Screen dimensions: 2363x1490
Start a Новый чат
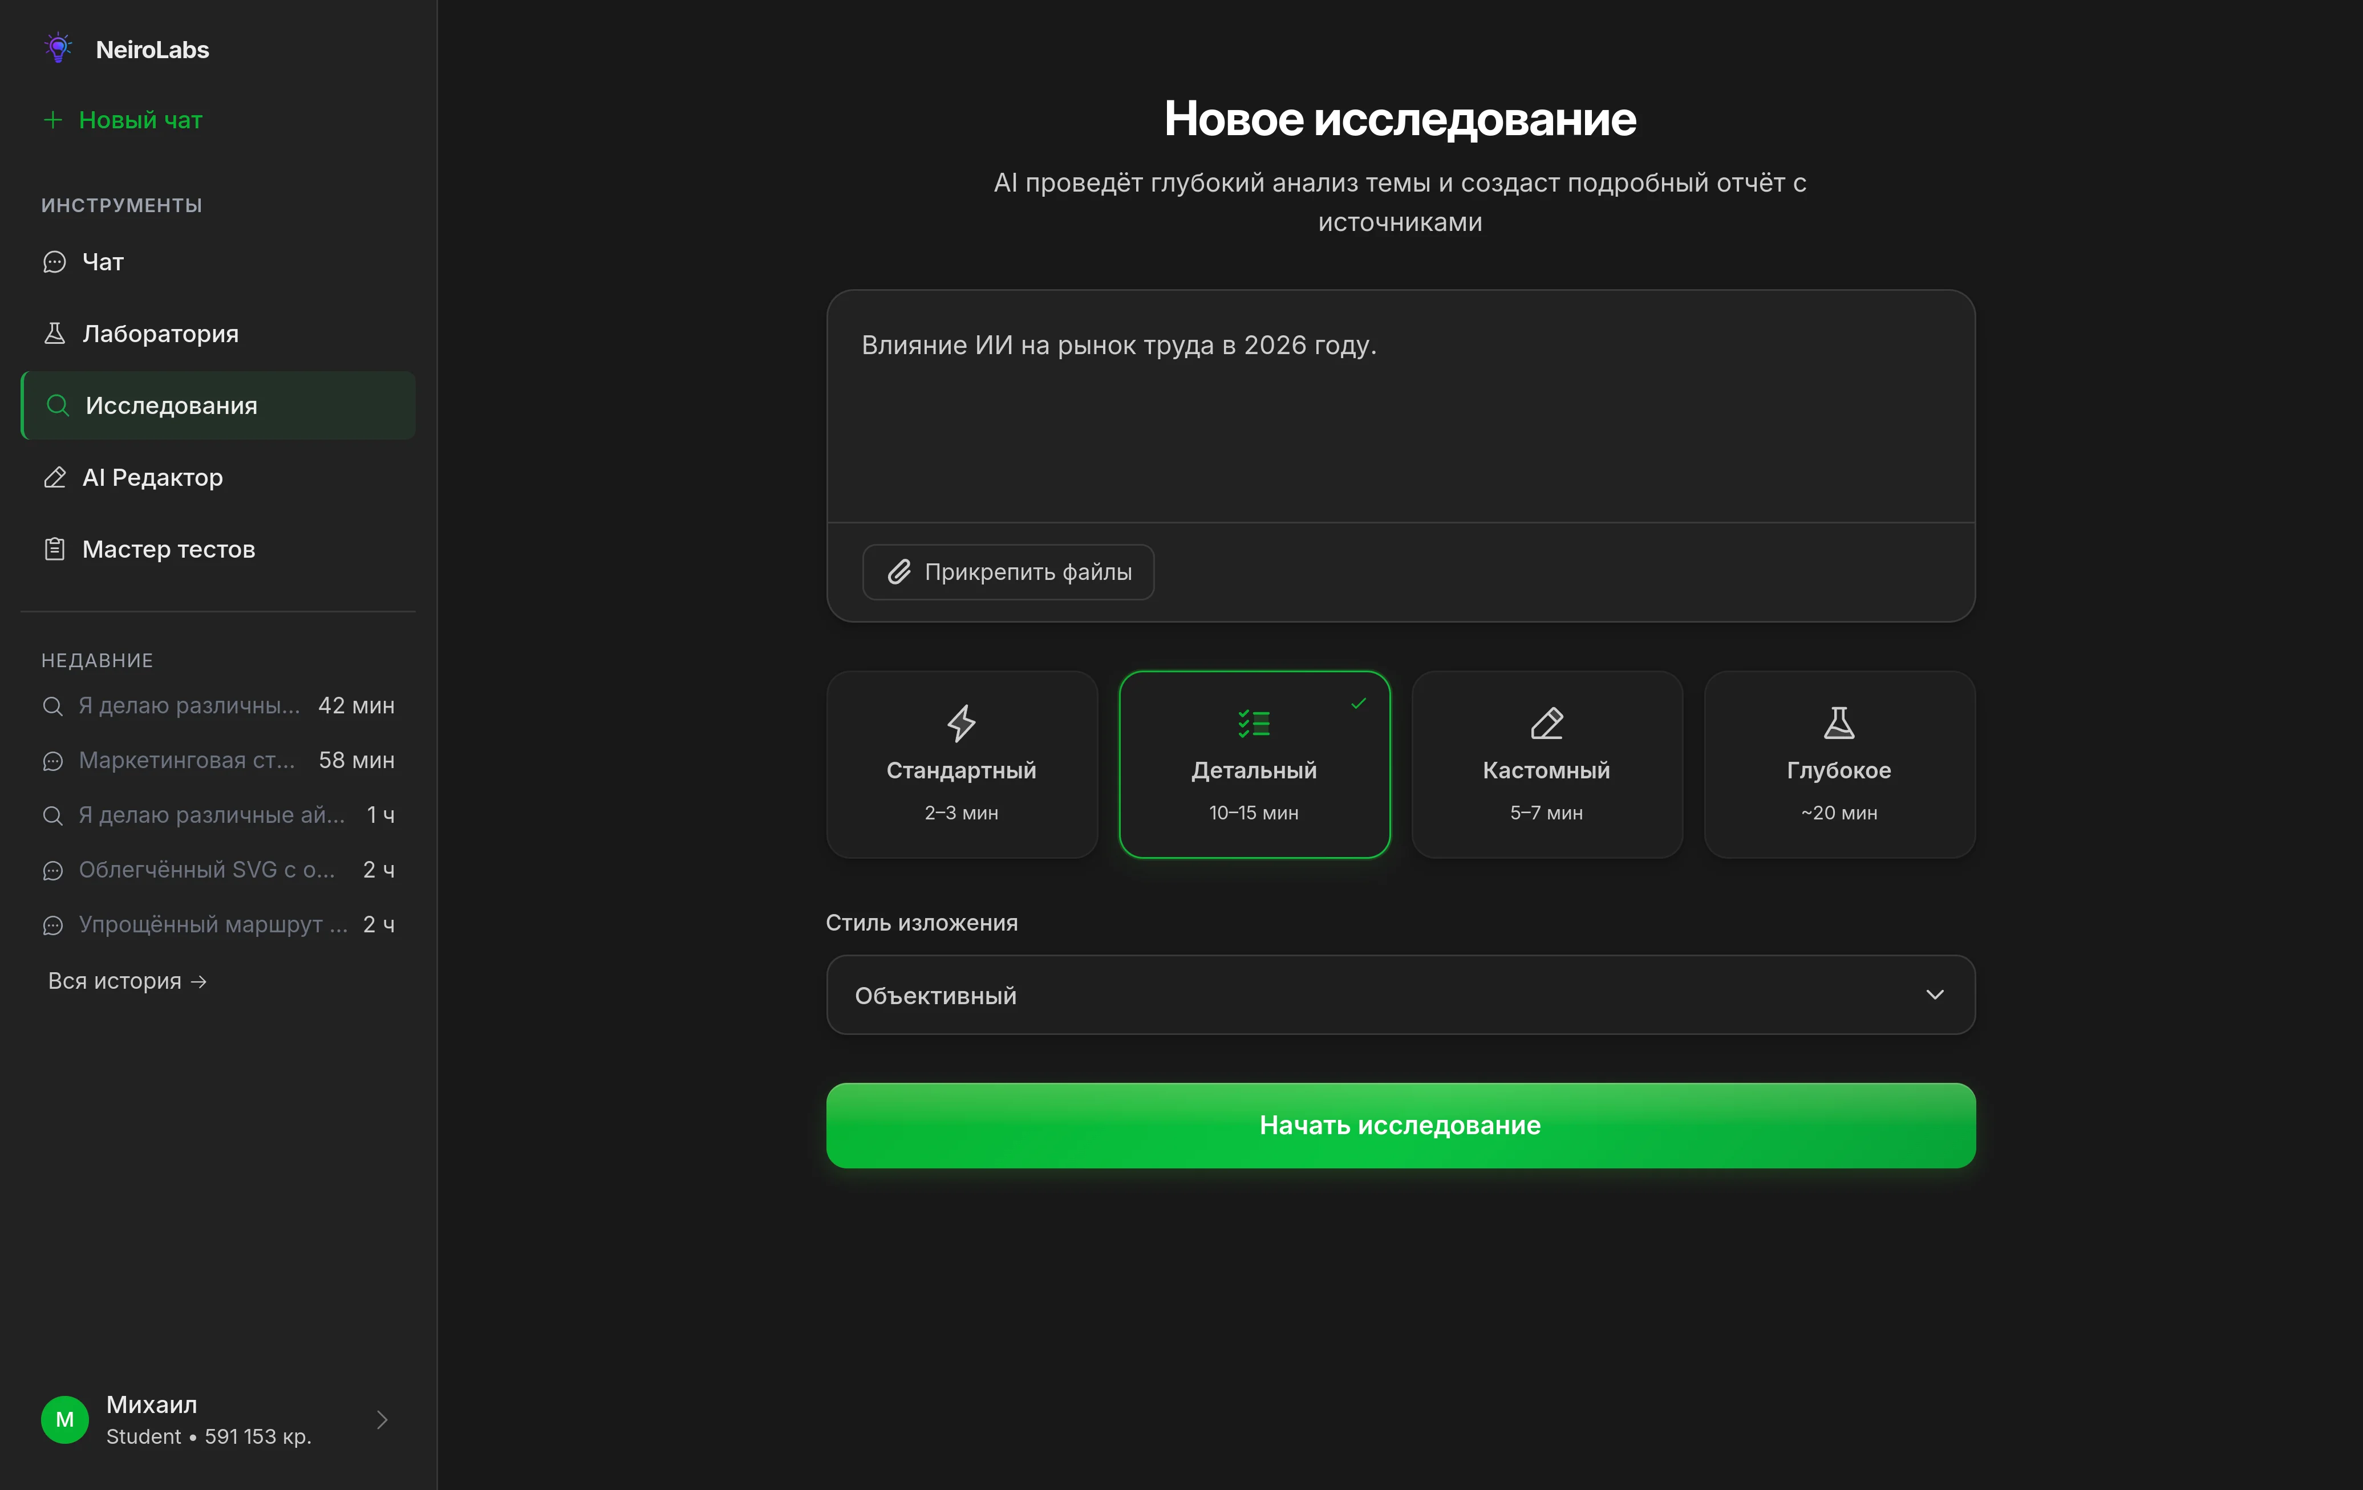click(139, 120)
